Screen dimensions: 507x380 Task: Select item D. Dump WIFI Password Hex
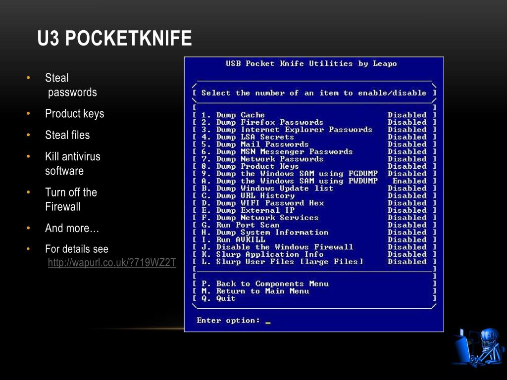(x=262, y=203)
